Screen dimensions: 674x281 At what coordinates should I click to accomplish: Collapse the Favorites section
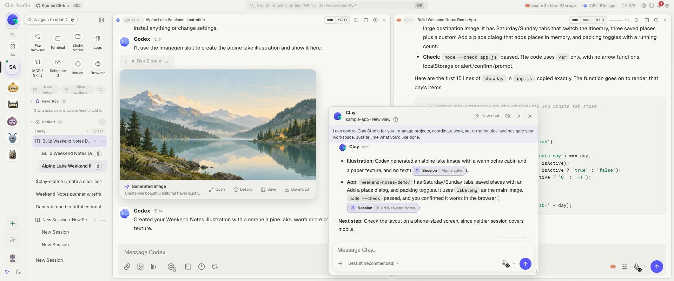[x=31, y=101]
